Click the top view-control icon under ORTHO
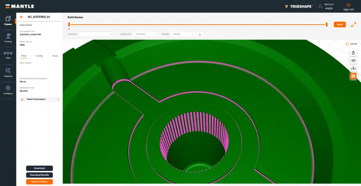The height and width of the screenshot is (186, 361). (353, 53)
